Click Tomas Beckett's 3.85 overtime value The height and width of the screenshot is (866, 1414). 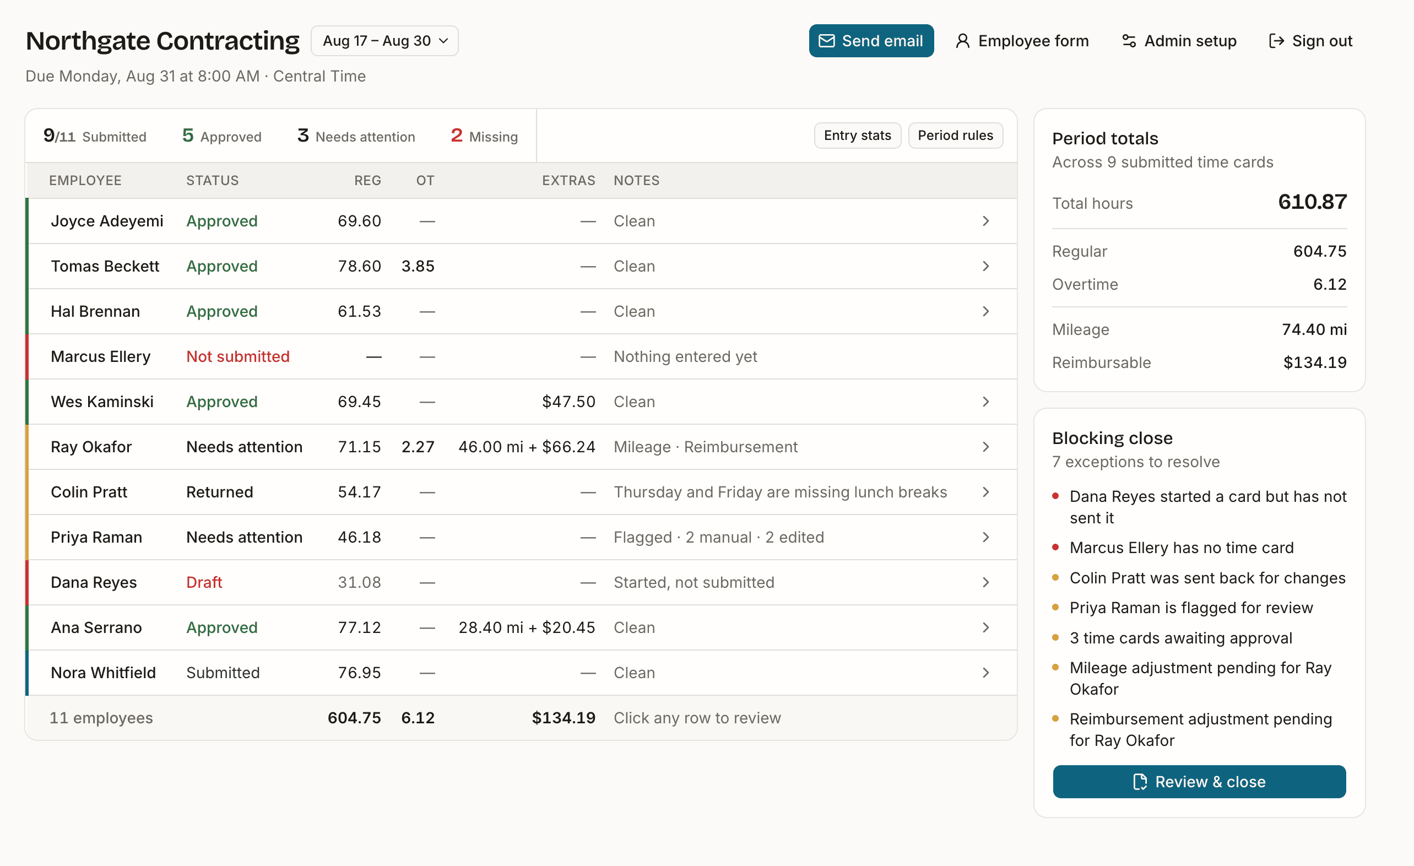[x=418, y=266]
